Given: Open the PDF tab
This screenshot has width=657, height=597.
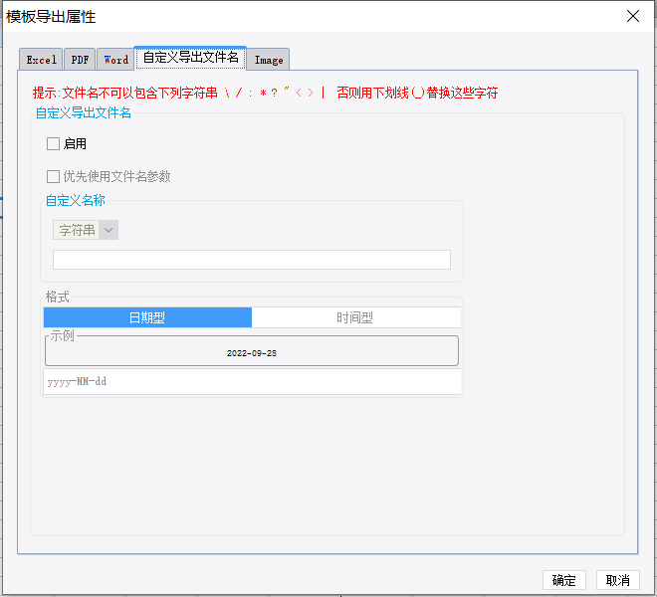Looking at the screenshot, I should point(80,60).
